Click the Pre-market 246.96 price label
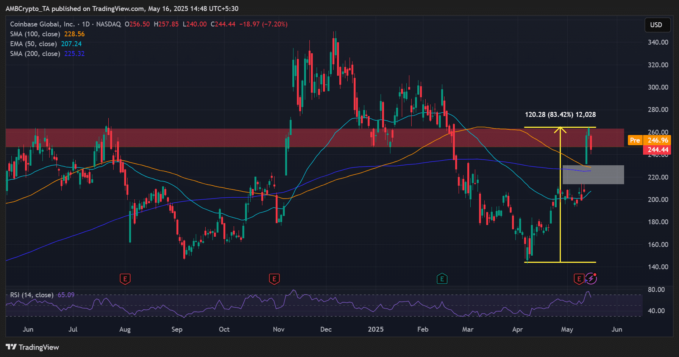Viewport: 679px width, 357px height. 649,140
